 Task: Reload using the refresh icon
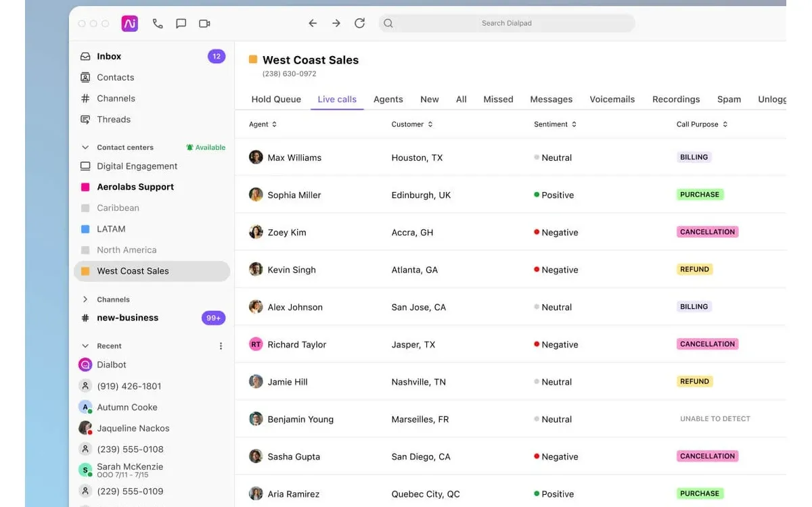[359, 23]
